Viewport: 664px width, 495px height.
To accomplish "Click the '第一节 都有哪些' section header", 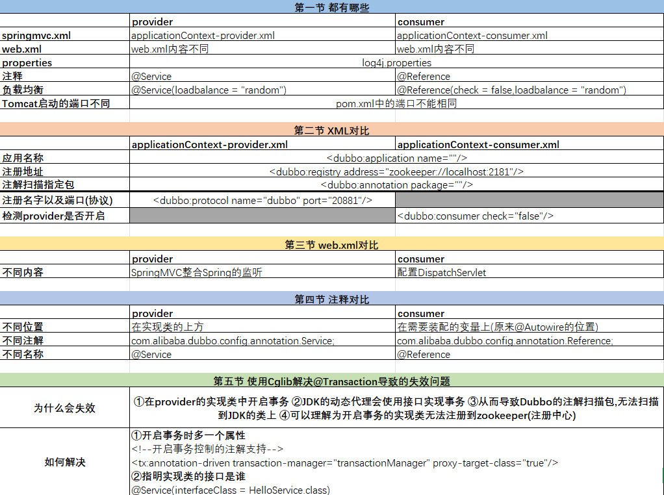I will (331, 7).
